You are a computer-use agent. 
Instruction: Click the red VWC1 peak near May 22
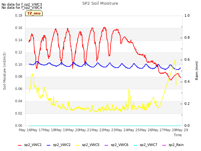click(x=104, y=27)
